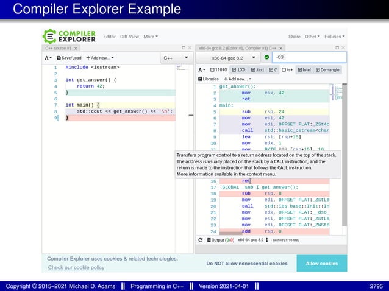Click the assembly vertical scrollbar
389x291 pixels.
(x=344, y=155)
